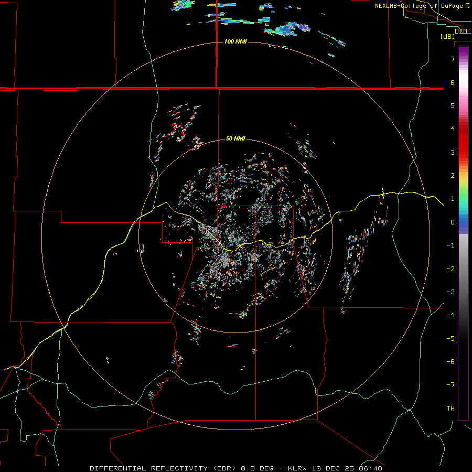Click the "50 NMI" range ring label
472x472 pixels.
tap(235, 139)
